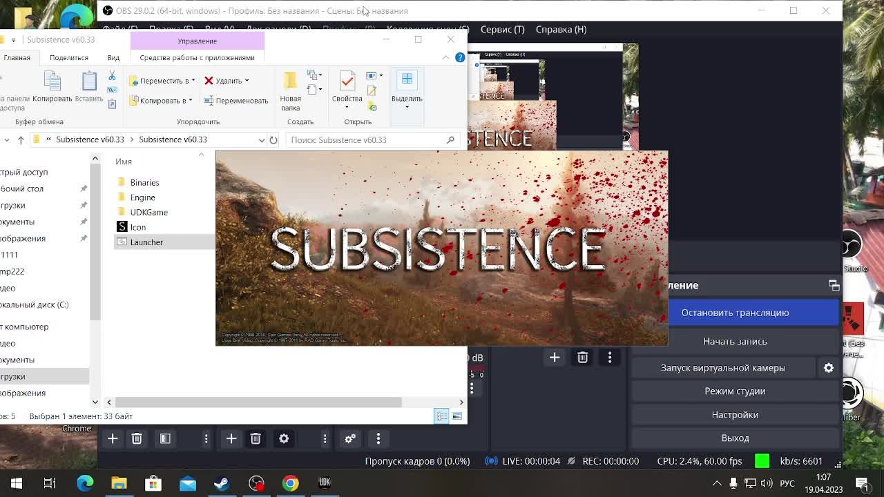This screenshot has height=497, width=884.
Task: Click the Переименовать rename button
Action: [x=236, y=101]
